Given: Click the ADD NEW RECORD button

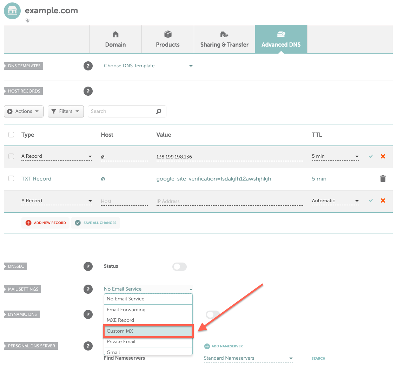Looking at the screenshot, I should point(45,223).
